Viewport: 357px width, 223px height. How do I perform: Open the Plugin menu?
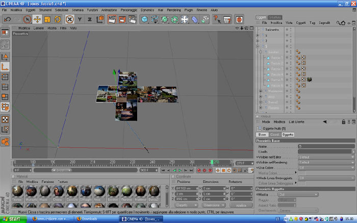(189, 10)
